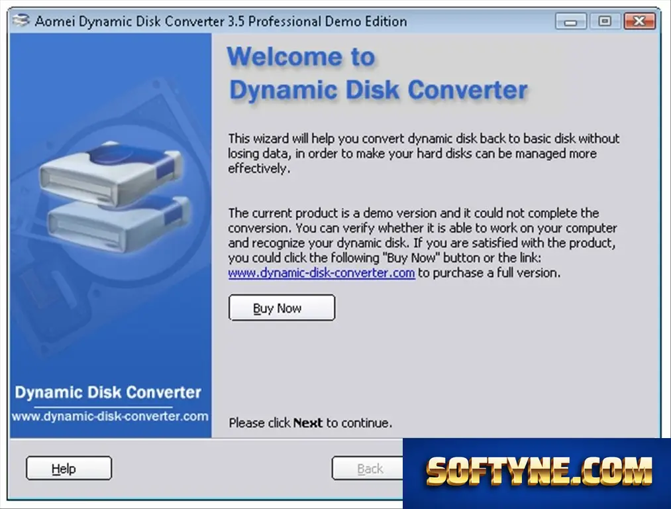Screen dimensions: 671x509
Task: Click the greyed-out Back button
Action: coord(367,469)
